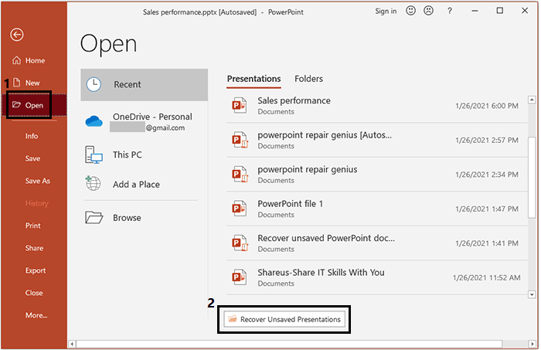Choose Close in the sidebar

click(x=34, y=293)
